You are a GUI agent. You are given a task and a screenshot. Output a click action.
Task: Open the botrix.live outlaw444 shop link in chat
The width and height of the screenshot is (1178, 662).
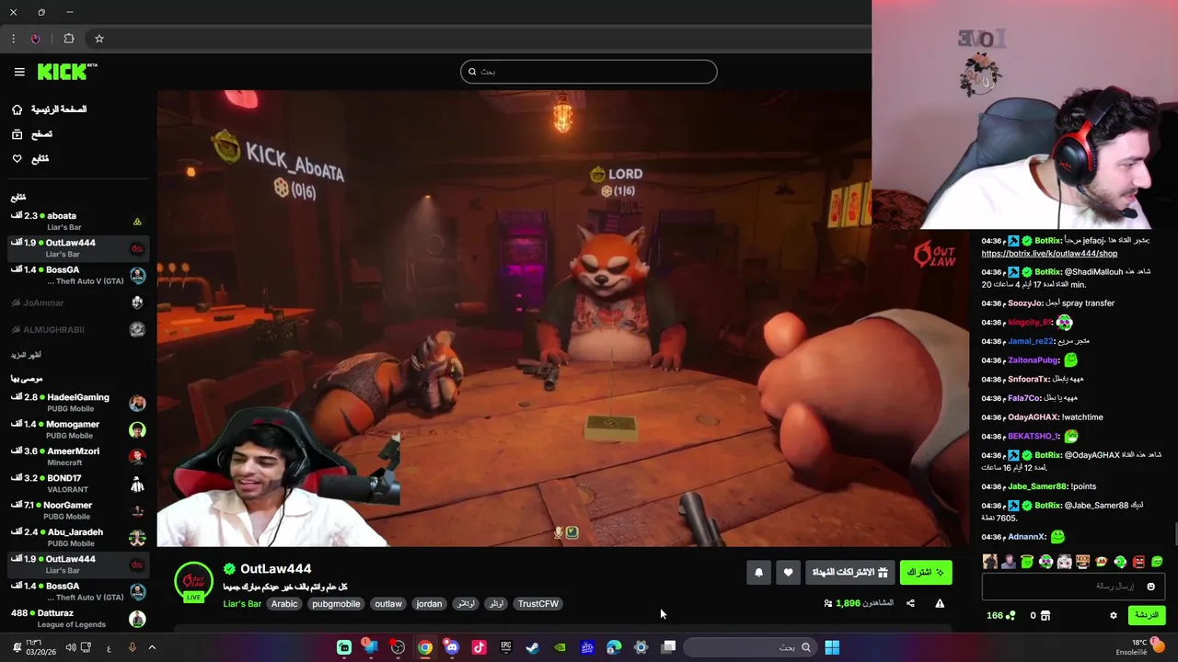pos(1049,254)
